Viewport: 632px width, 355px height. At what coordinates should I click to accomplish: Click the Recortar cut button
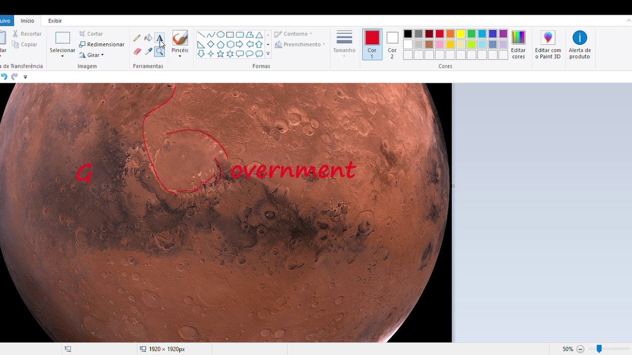(x=27, y=34)
